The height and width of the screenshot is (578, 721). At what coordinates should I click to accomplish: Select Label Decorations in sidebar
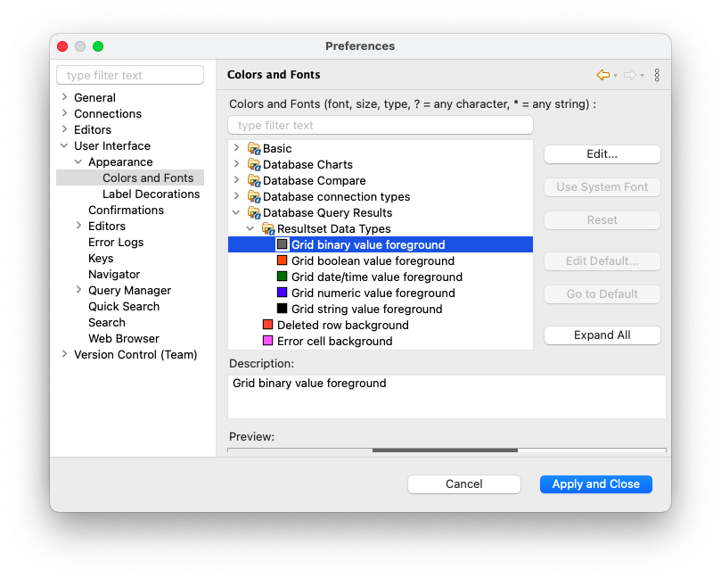coord(151,194)
